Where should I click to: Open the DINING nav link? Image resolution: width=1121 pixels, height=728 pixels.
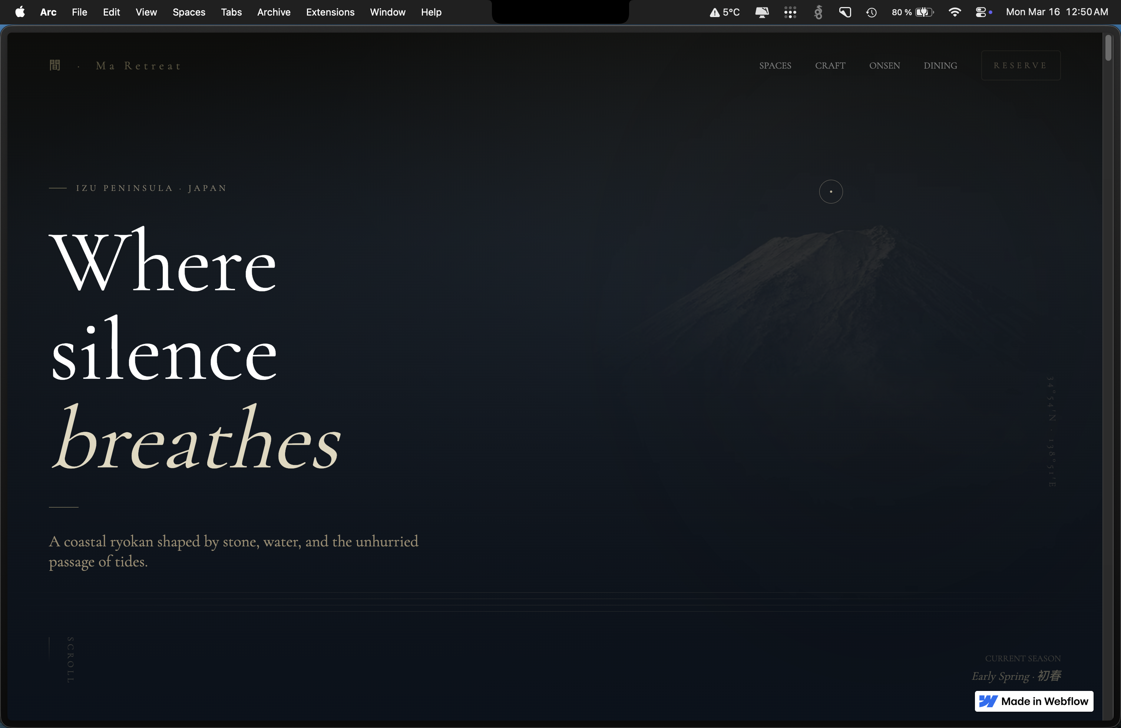pyautogui.click(x=940, y=66)
